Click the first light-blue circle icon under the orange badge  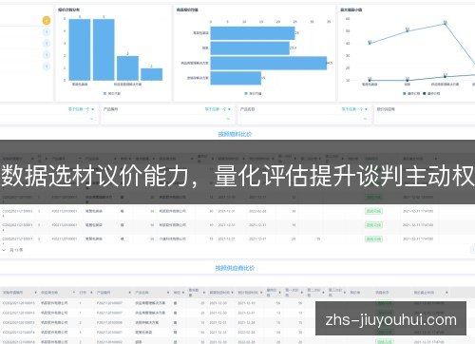(47, 32)
